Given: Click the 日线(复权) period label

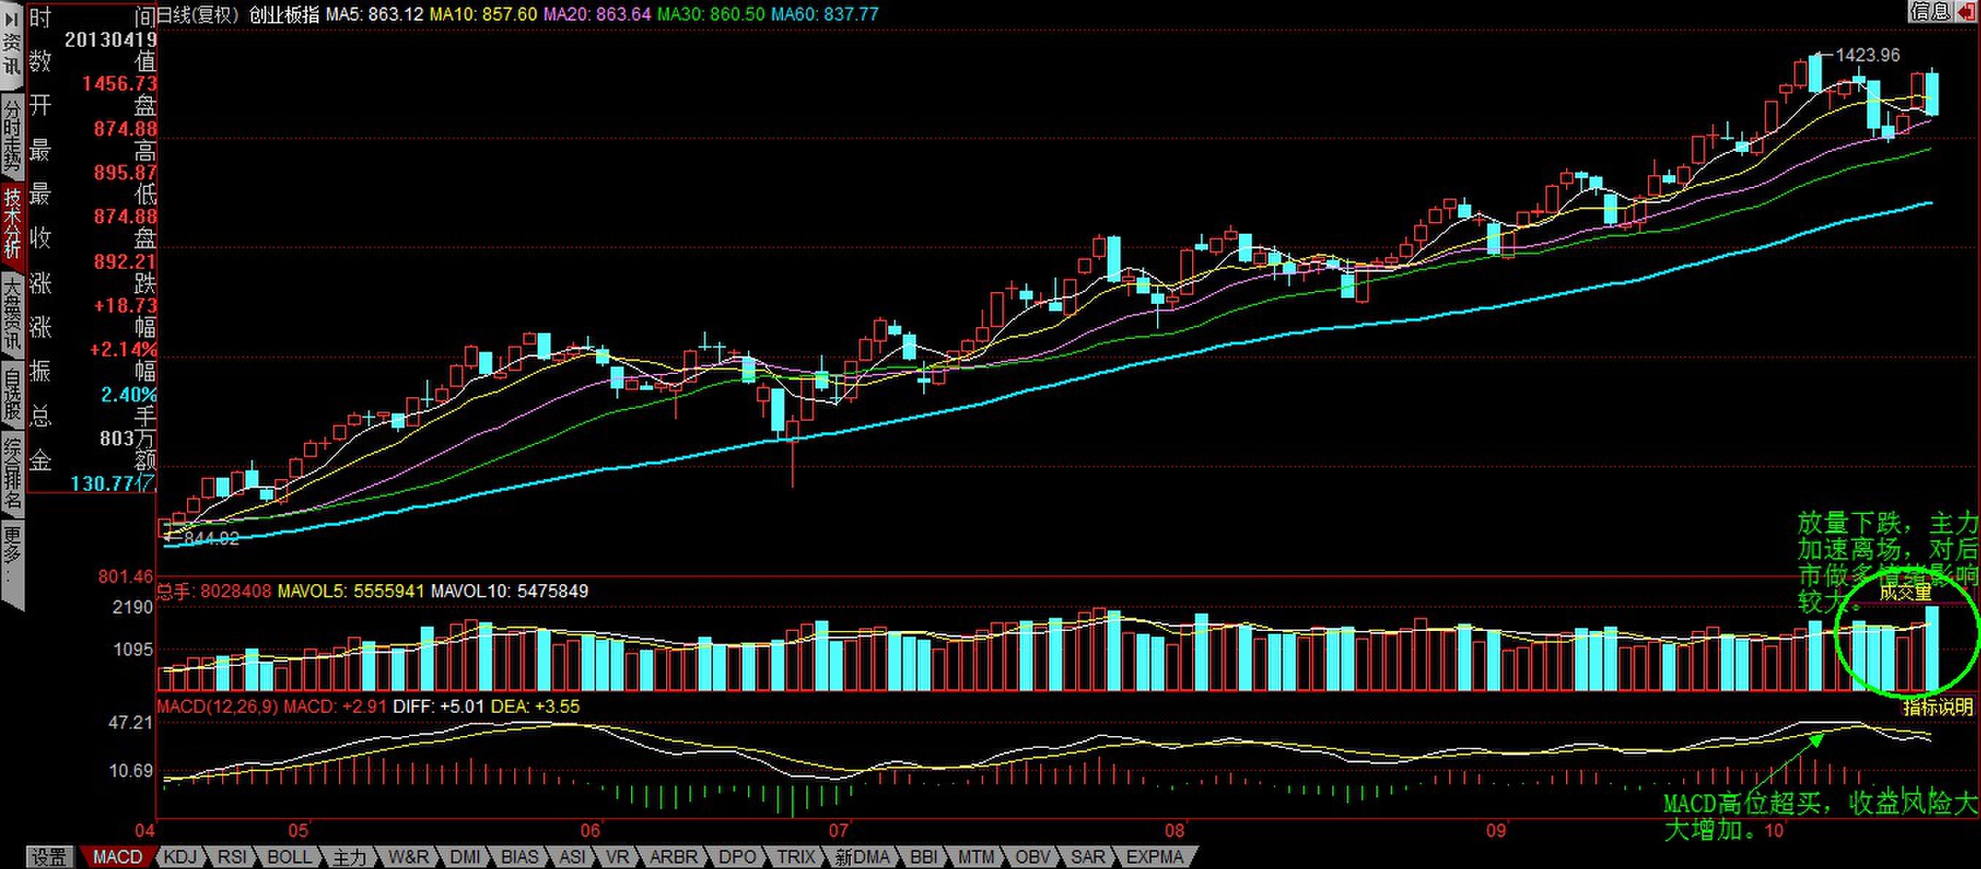Looking at the screenshot, I should pyautogui.click(x=198, y=14).
